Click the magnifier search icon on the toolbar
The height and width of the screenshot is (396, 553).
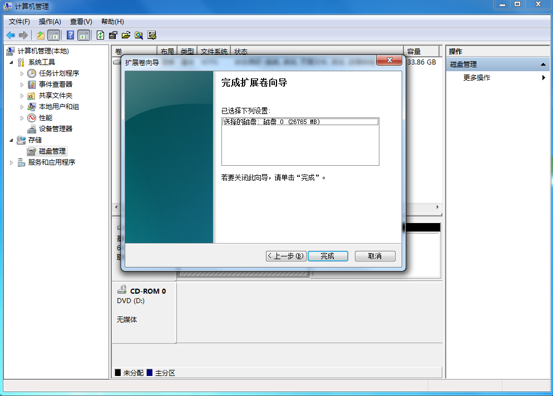click(x=139, y=34)
